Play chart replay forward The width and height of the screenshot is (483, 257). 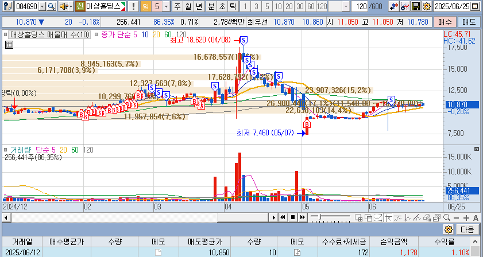[x=273, y=217]
